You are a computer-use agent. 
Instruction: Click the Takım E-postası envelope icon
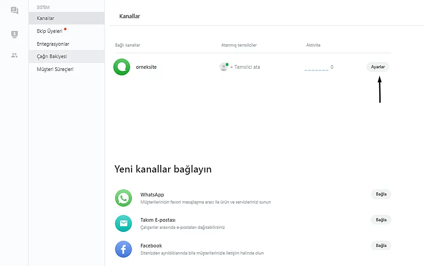coord(123,223)
